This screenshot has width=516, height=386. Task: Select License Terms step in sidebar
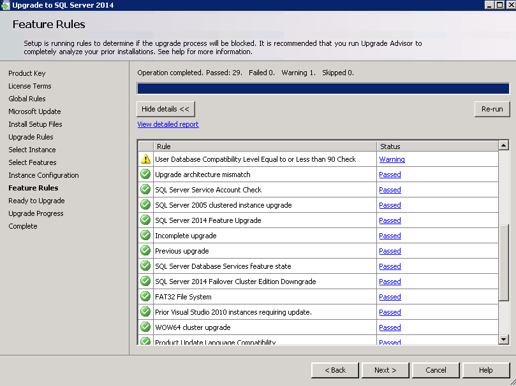pos(29,86)
